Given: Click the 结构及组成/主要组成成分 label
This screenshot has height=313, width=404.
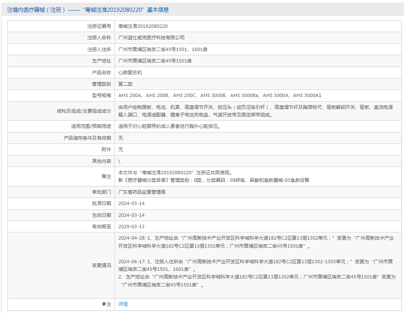Looking at the screenshot, I should (84, 111).
